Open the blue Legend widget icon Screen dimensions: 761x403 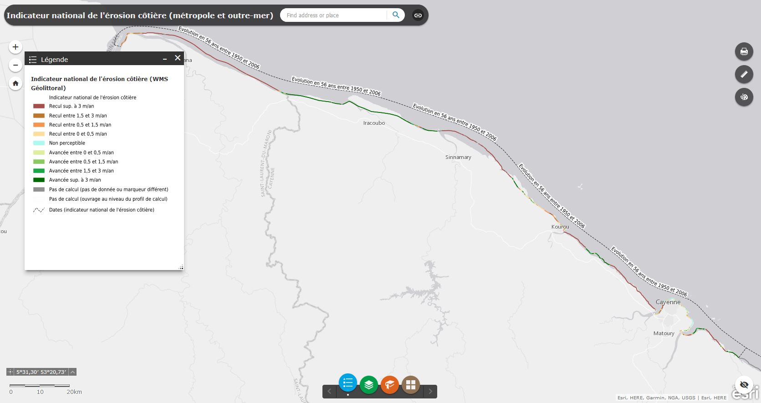pyautogui.click(x=347, y=383)
